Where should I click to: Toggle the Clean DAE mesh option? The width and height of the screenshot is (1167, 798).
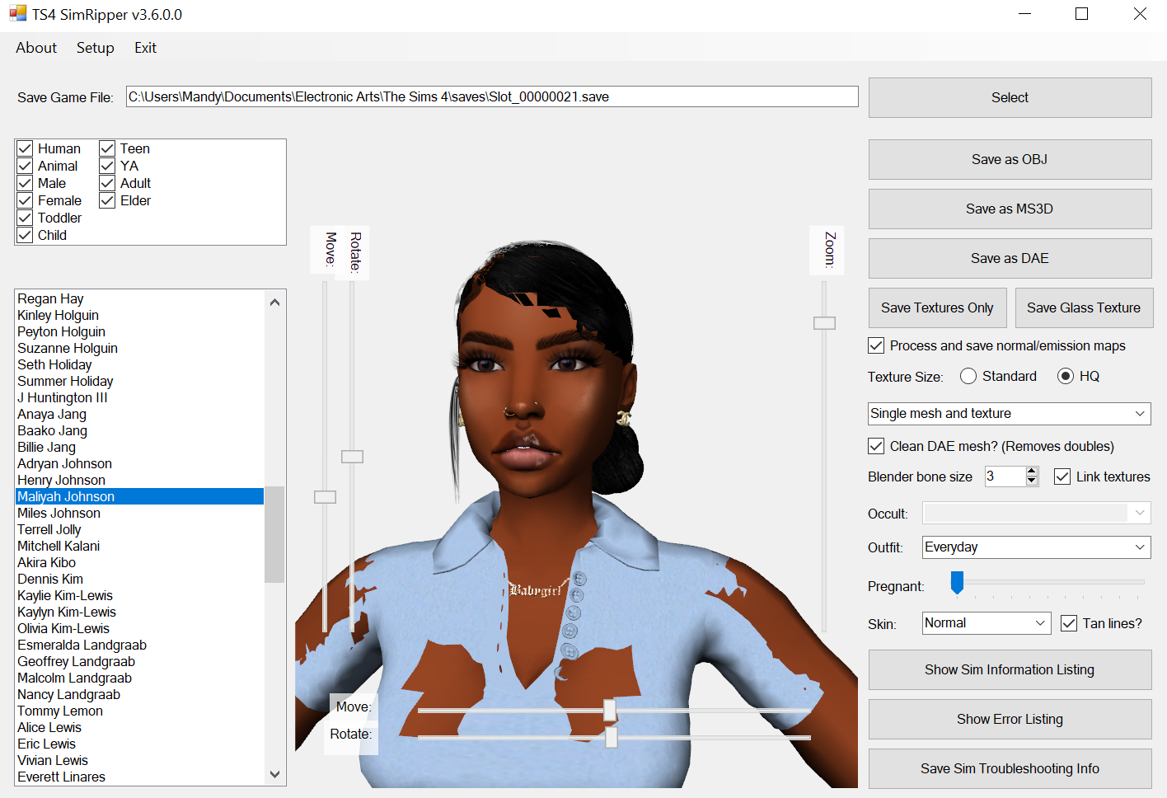[876, 446]
